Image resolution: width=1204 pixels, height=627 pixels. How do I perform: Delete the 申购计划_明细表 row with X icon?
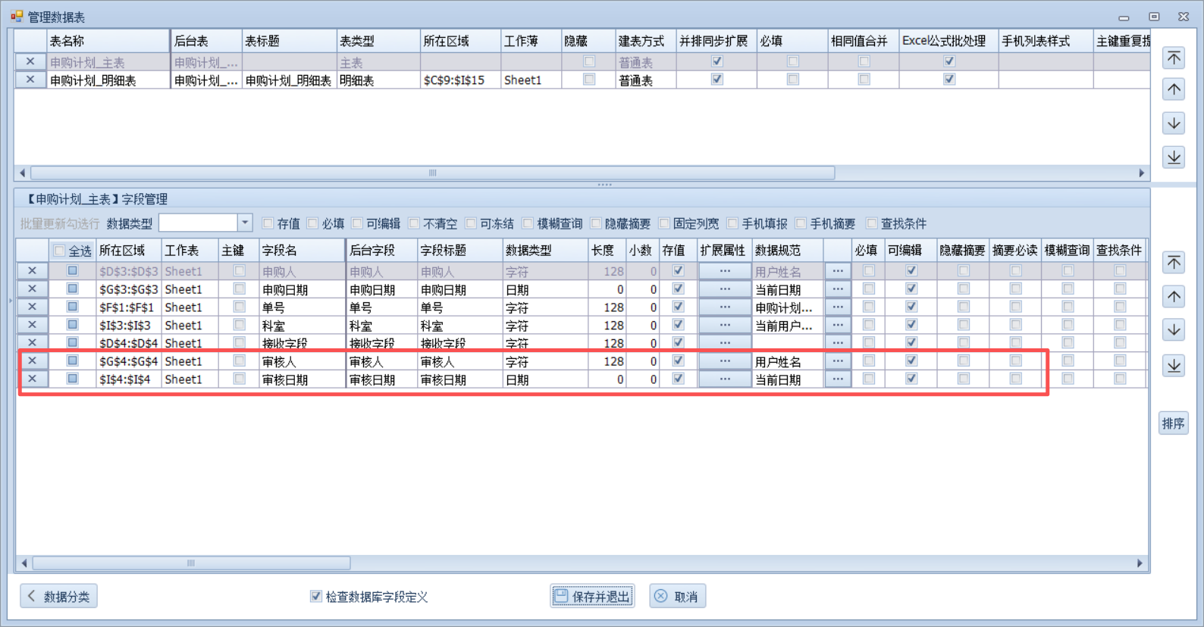coord(30,80)
